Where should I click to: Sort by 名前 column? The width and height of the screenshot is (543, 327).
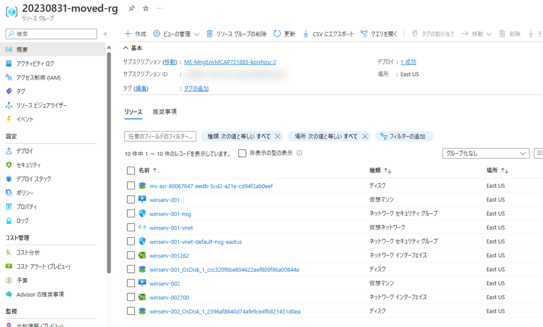(149, 171)
